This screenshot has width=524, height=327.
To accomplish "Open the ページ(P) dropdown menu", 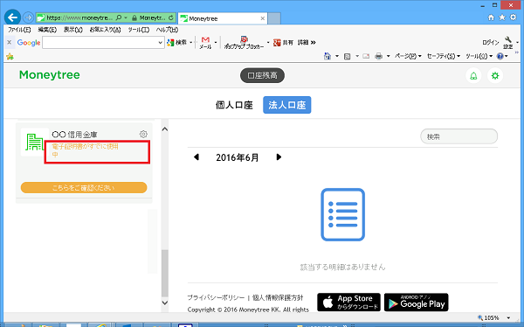I will 408,56.
